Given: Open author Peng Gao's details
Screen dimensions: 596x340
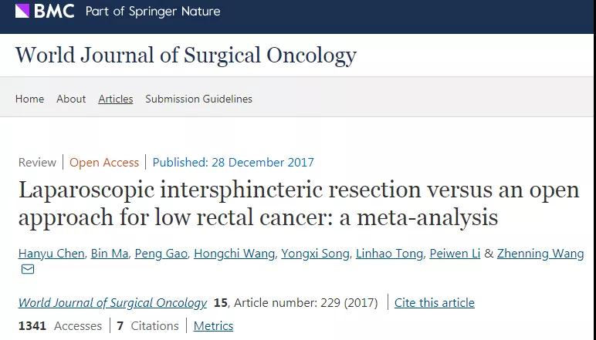Looking at the screenshot, I should (x=161, y=253).
